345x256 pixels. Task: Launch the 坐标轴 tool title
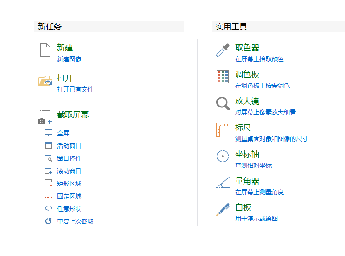coord(247,154)
